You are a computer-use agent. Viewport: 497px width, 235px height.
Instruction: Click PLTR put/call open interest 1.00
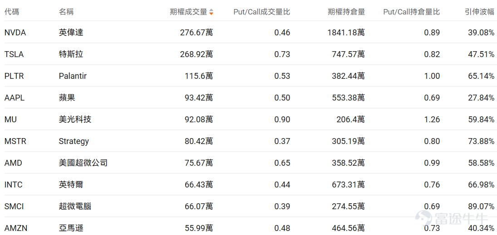pyautogui.click(x=432, y=76)
